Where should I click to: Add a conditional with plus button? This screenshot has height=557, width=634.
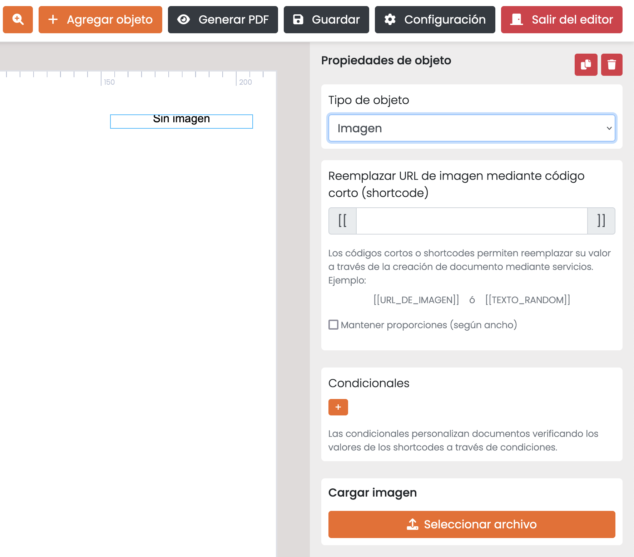coord(338,407)
